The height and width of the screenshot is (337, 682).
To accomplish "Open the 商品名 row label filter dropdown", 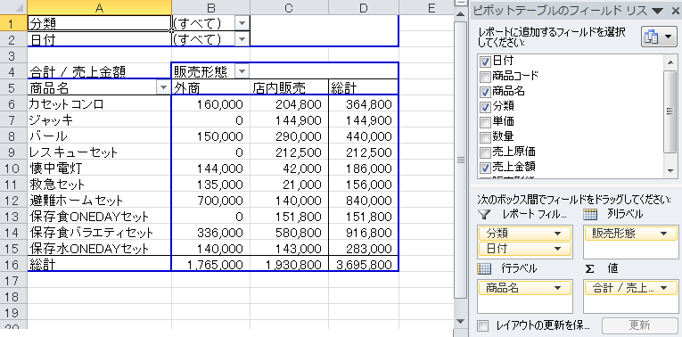I will tap(163, 88).
